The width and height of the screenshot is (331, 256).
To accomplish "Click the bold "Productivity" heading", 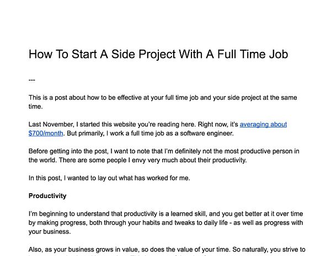I will point(47,196).
